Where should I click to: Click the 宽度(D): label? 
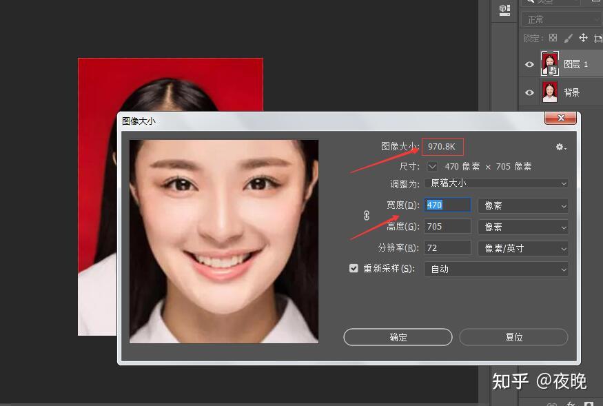click(402, 205)
